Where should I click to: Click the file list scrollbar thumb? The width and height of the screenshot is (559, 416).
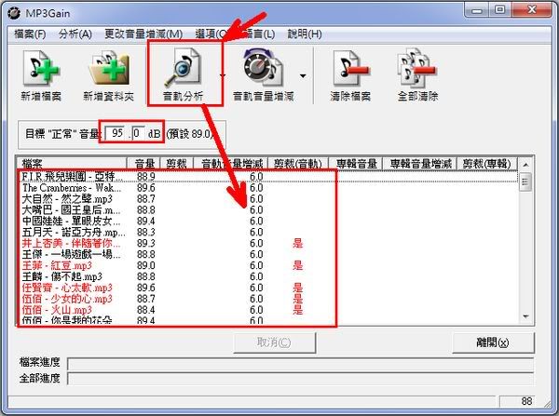[525, 182]
